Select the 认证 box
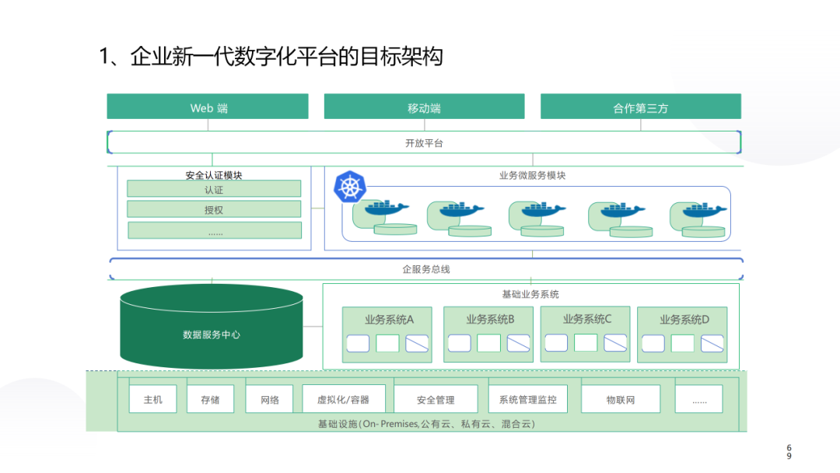 214,189
